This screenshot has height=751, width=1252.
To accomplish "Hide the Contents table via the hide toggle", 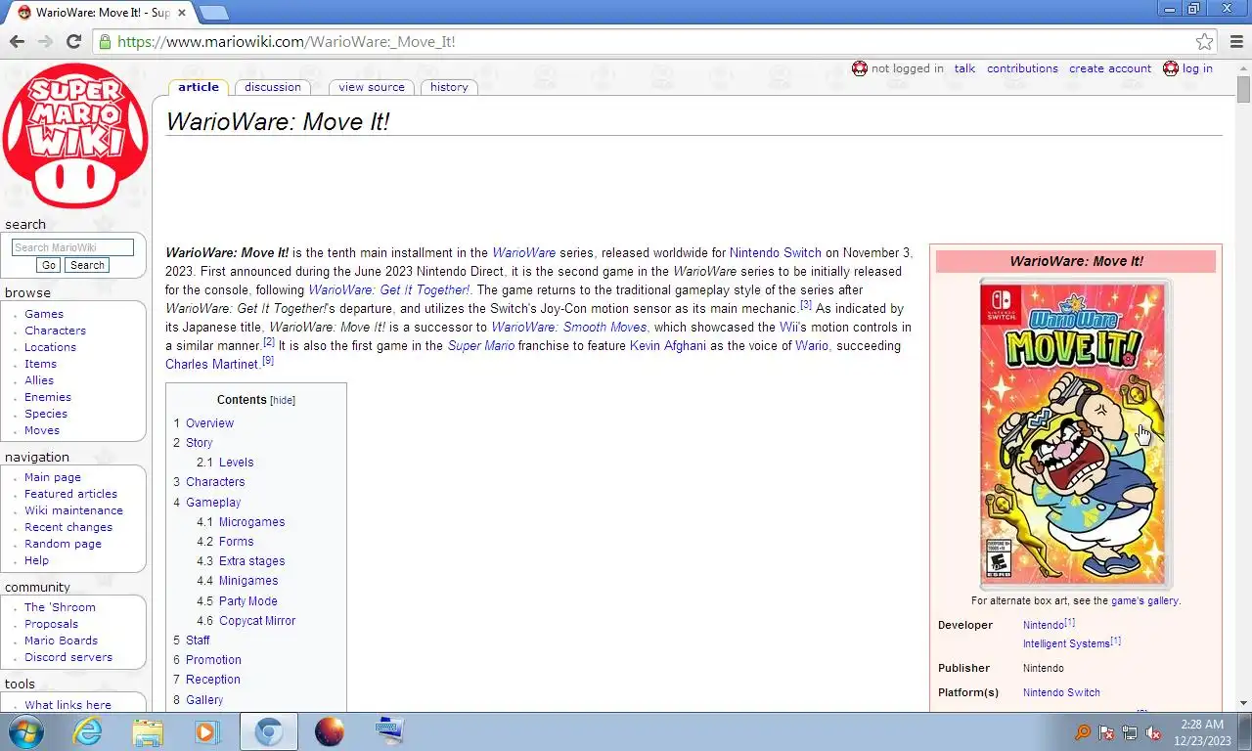I will click(x=283, y=400).
